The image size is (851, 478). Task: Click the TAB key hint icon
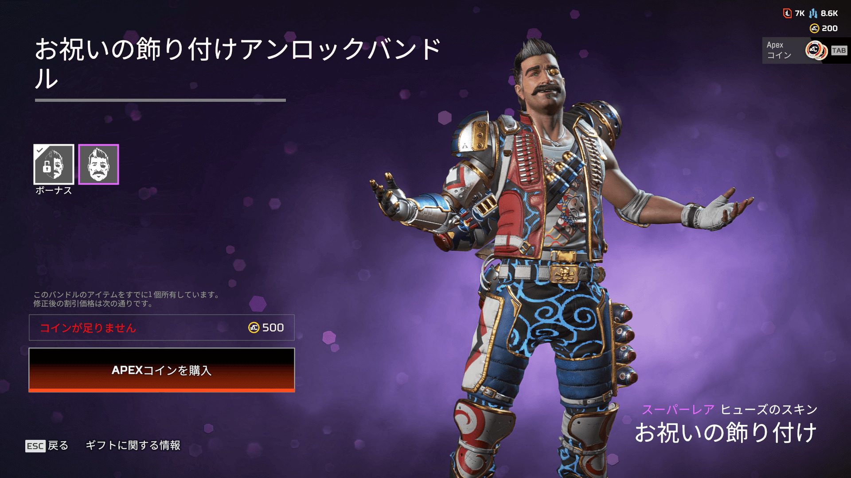click(x=839, y=50)
